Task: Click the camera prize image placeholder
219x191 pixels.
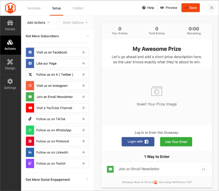Action: click(x=156, y=91)
